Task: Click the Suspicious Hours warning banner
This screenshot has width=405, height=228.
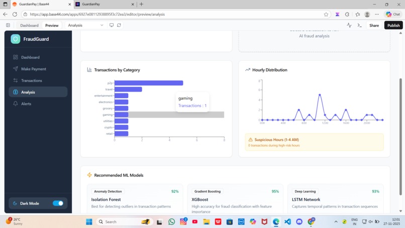Action: click(314, 142)
